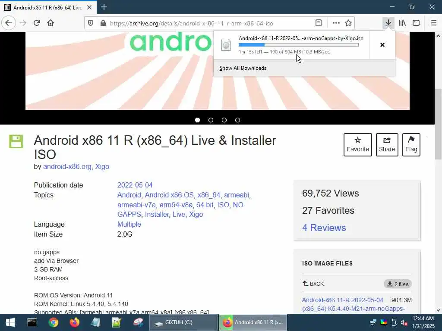
Task: Bookmark this page with star icon
Action: click(348, 23)
